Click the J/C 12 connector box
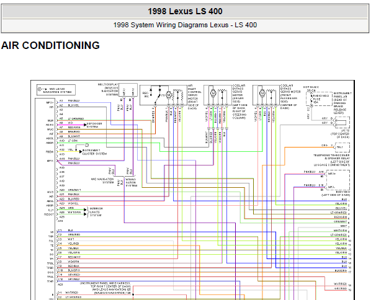Image resolution: width=376 pixels, height=300 pixels. pyautogui.click(x=342, y=123)
